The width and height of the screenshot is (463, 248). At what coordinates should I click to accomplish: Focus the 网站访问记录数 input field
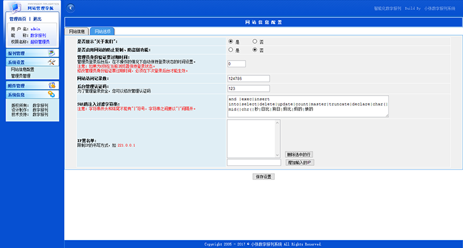[248, 78]
